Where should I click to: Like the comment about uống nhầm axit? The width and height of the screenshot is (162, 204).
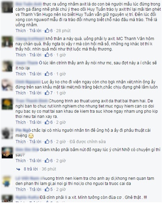(x=21, y=31)
